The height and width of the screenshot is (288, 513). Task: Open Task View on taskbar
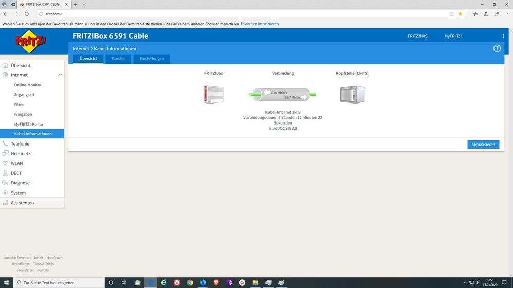(124, 282)
